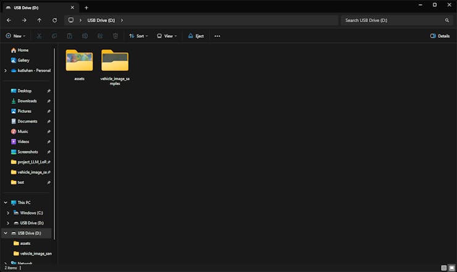457x272 pixels.
Task: Open the New item dropdown
Action: pyautogui.click(x=15, y=36)
